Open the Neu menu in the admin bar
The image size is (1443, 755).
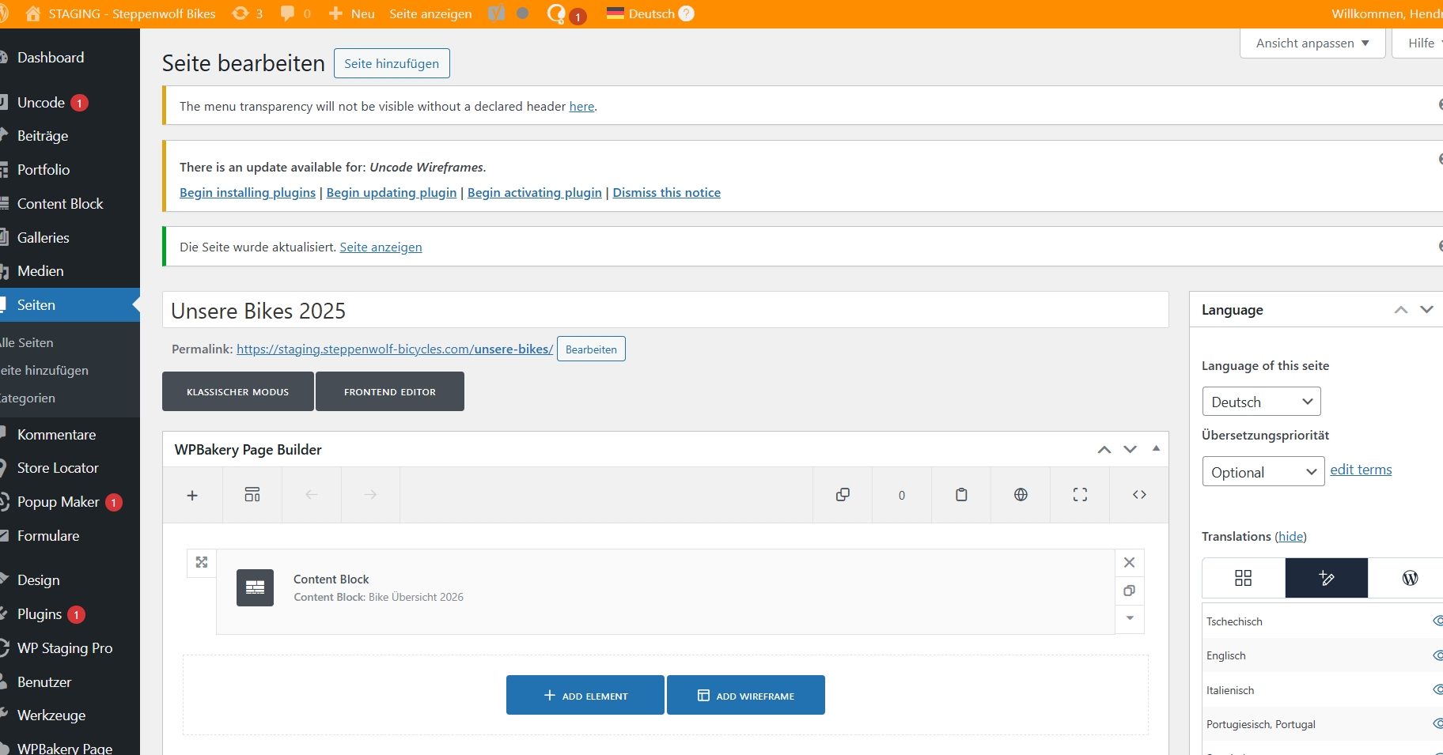point(351,13)
